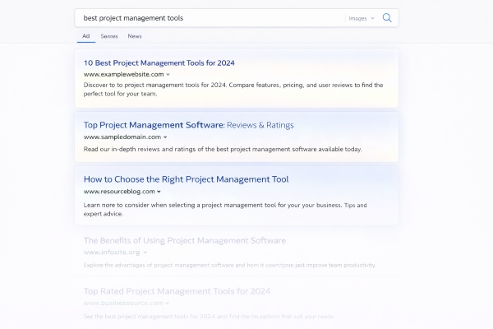Switch to the Senres tab
Screen dimensions: 493x329
tap(109, 36)
